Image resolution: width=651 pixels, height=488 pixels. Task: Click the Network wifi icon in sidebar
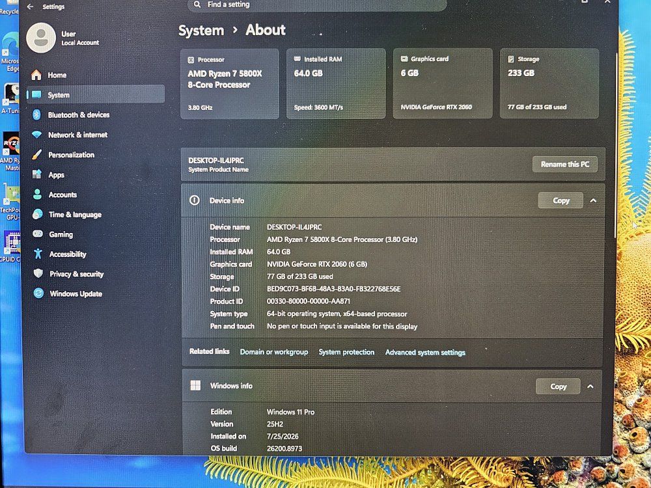(x=37, y=135)
